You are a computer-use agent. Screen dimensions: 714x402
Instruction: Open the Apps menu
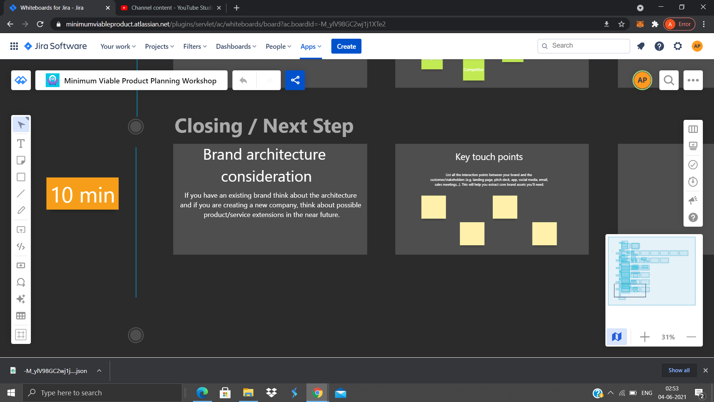[311, 46]
